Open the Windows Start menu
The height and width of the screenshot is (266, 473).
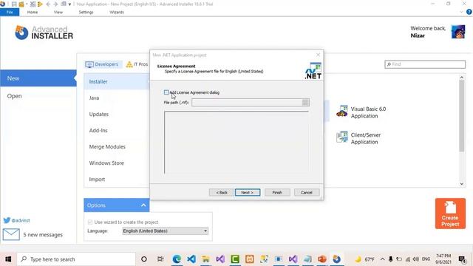8,259
